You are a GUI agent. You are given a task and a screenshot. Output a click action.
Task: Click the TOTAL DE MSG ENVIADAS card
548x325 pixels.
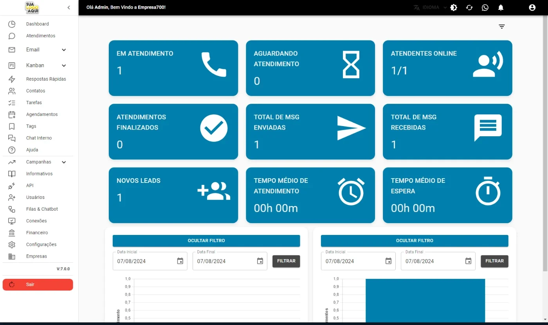[x=310, y=132]
